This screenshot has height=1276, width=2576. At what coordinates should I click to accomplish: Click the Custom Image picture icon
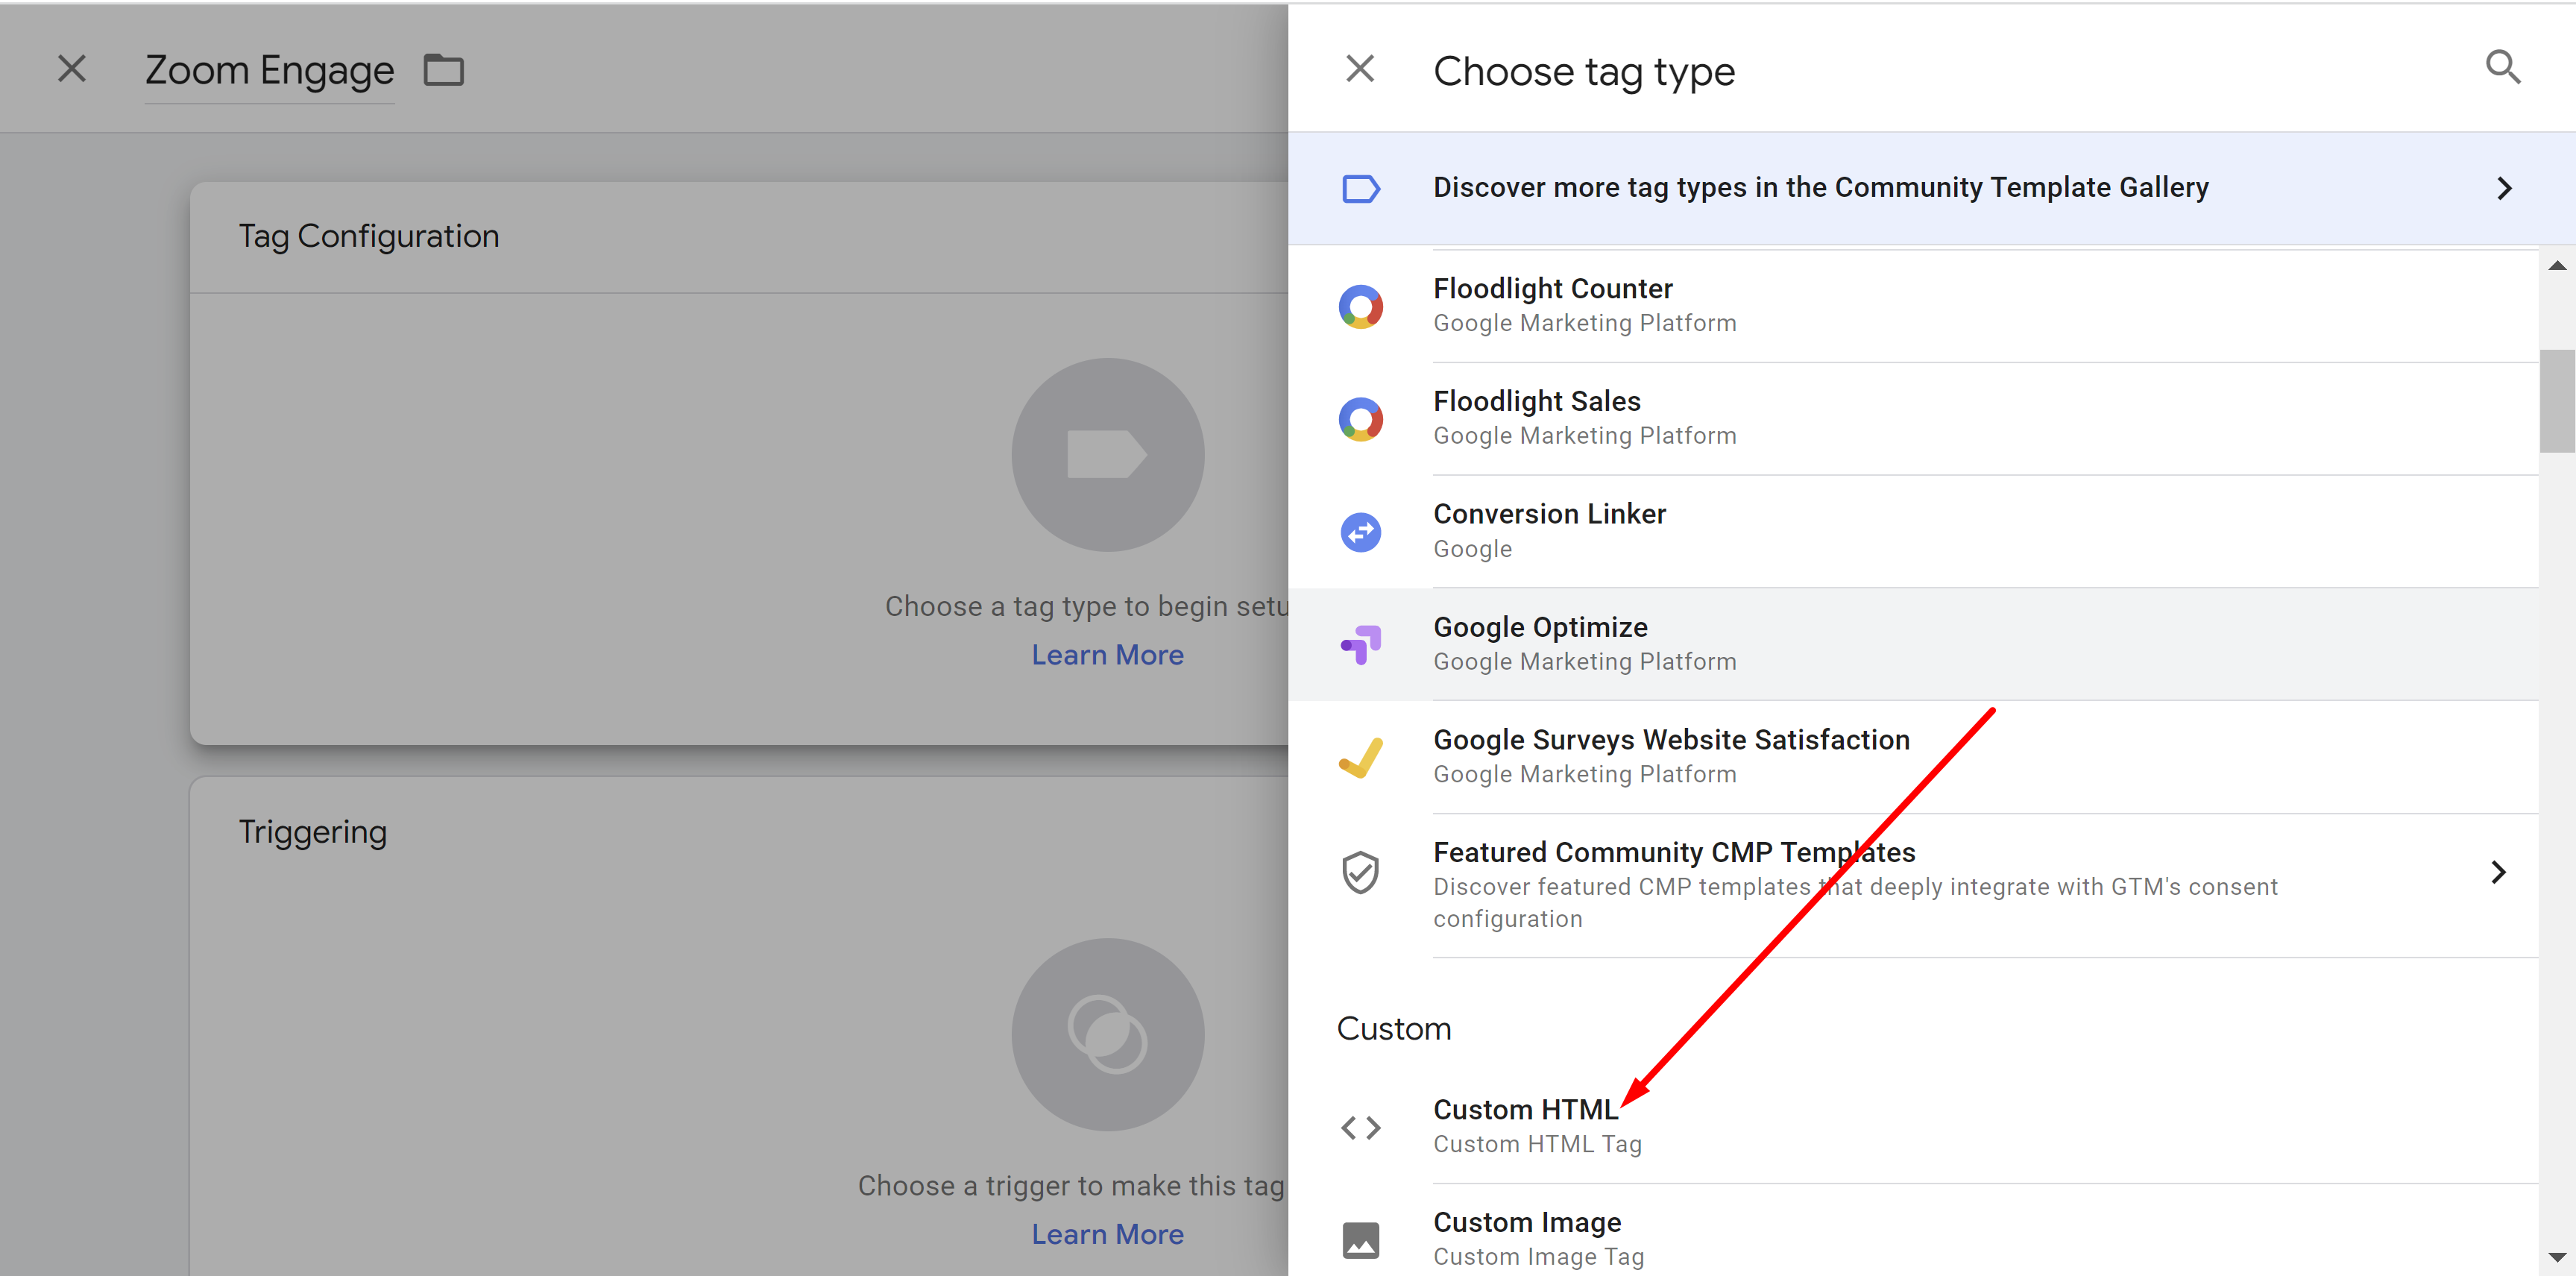(x=1361, y=1240)
